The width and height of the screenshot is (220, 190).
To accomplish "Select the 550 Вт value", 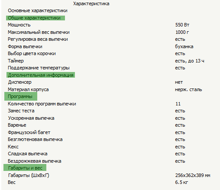I will pos(182,25).
